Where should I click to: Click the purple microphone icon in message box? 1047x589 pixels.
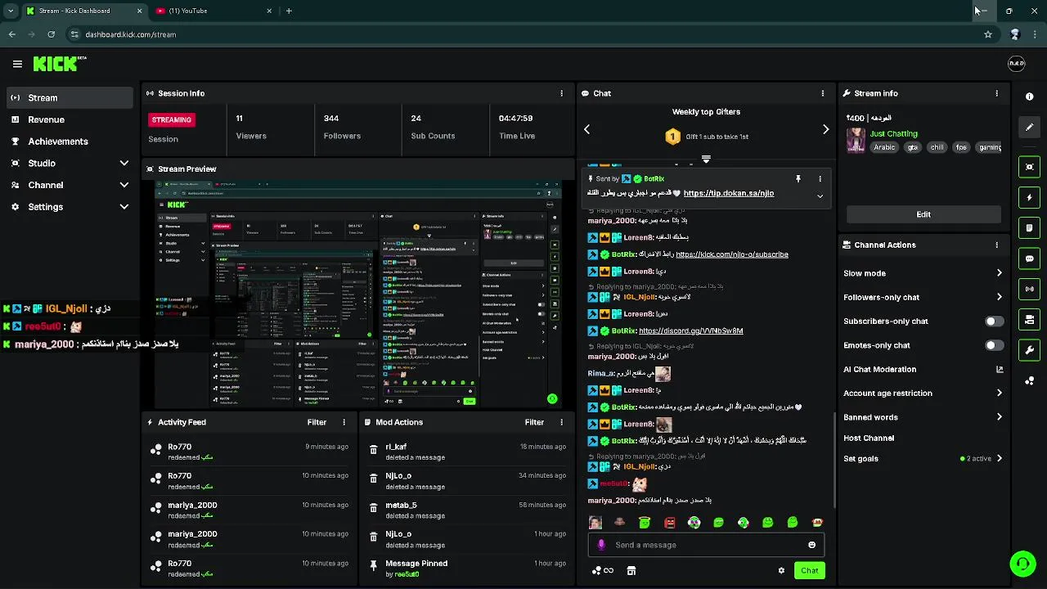click(x=601, y=545)
